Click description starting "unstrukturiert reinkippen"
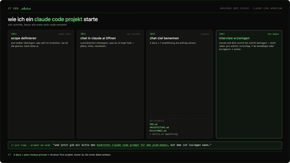Screen dimensions: 290x163 pyautogui.click(x=107, y=44)
